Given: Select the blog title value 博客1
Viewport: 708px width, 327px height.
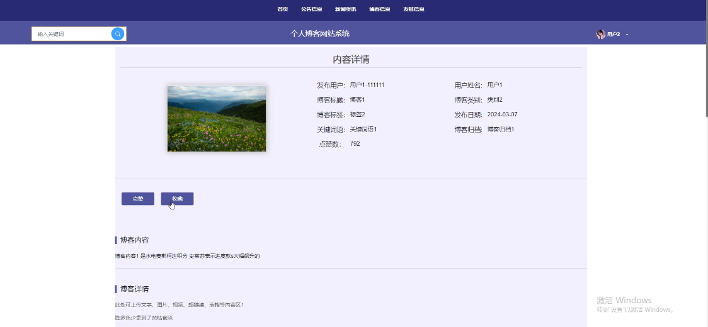Looking at the screenshot, I should point(357,100).
